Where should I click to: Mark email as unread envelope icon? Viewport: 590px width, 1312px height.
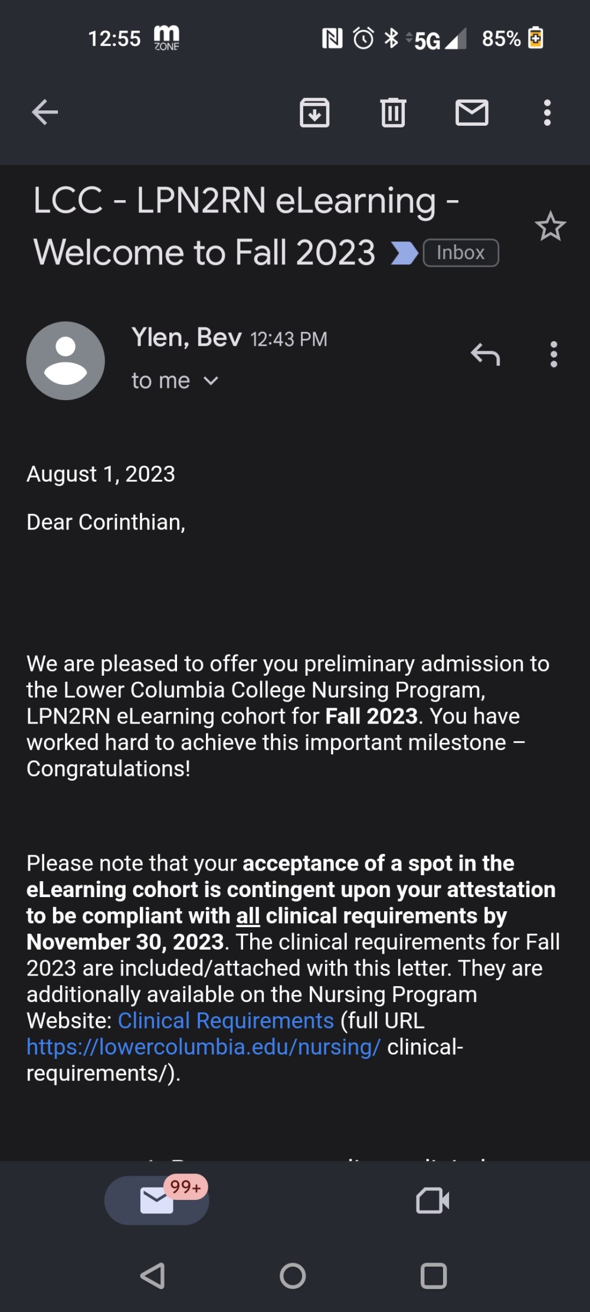coord(472,112)
